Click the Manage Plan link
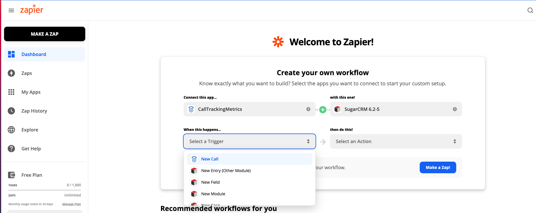The image size is (536, 213). pyautogui.click(x=72, y=204)
